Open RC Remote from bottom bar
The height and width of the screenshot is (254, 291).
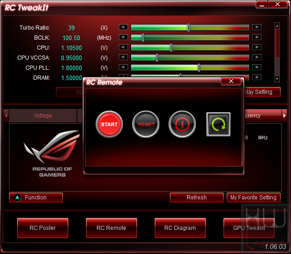112,228
